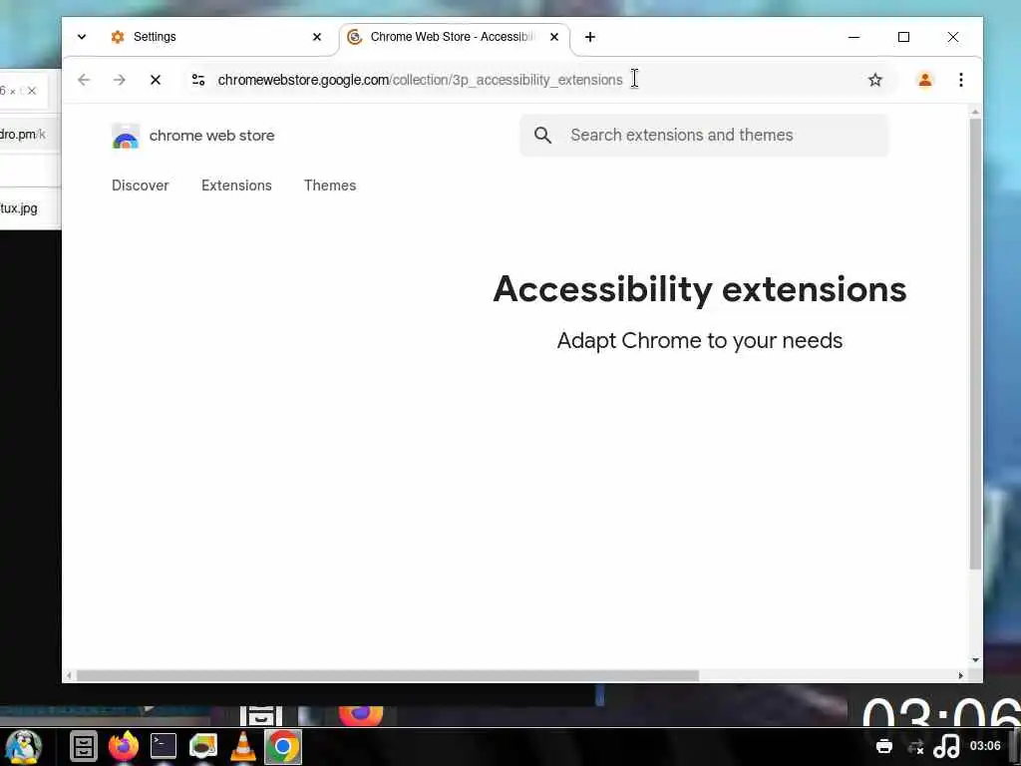
Task: Expand the tab search dropdown arrow
Action: pos(82,37)
